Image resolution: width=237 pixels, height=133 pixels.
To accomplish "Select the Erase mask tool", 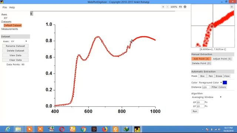I will (219, 76).
